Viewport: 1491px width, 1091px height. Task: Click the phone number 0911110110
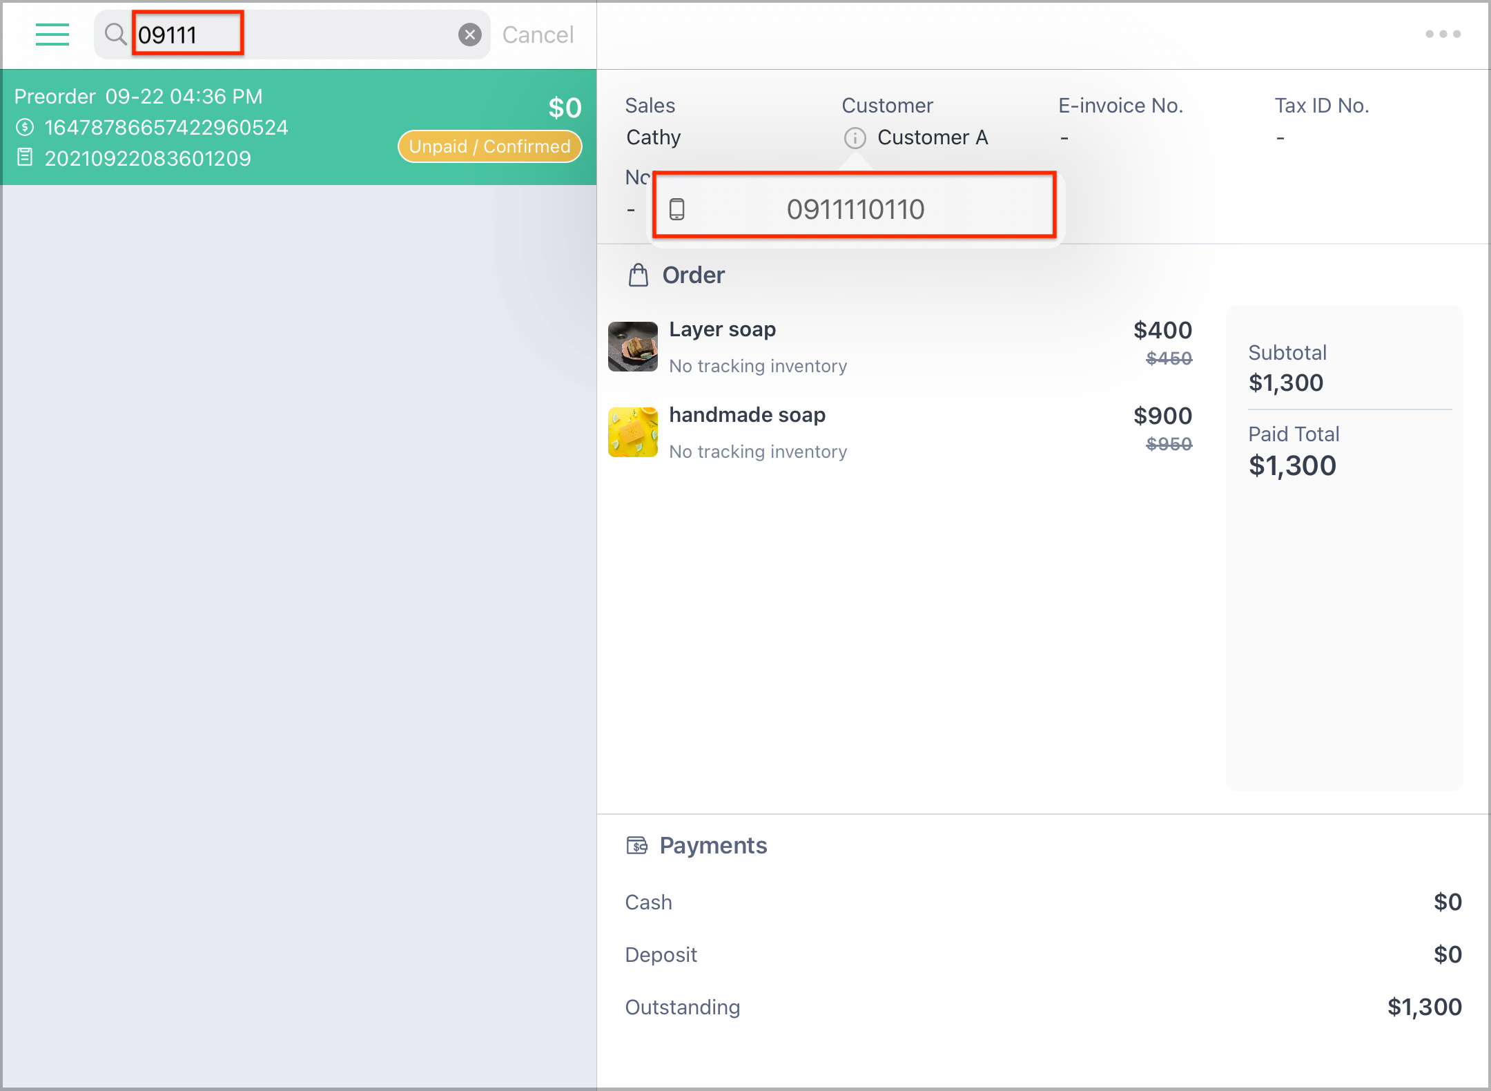tap(855, 209)
